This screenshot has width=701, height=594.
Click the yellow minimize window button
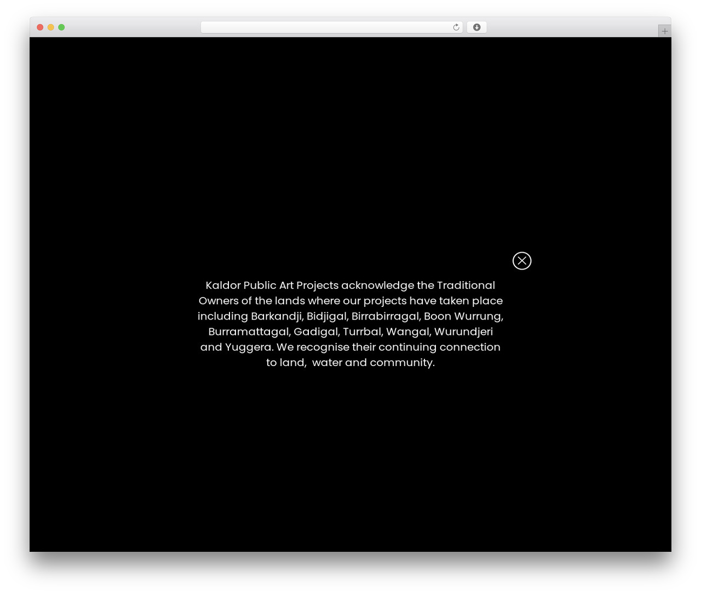50,27
